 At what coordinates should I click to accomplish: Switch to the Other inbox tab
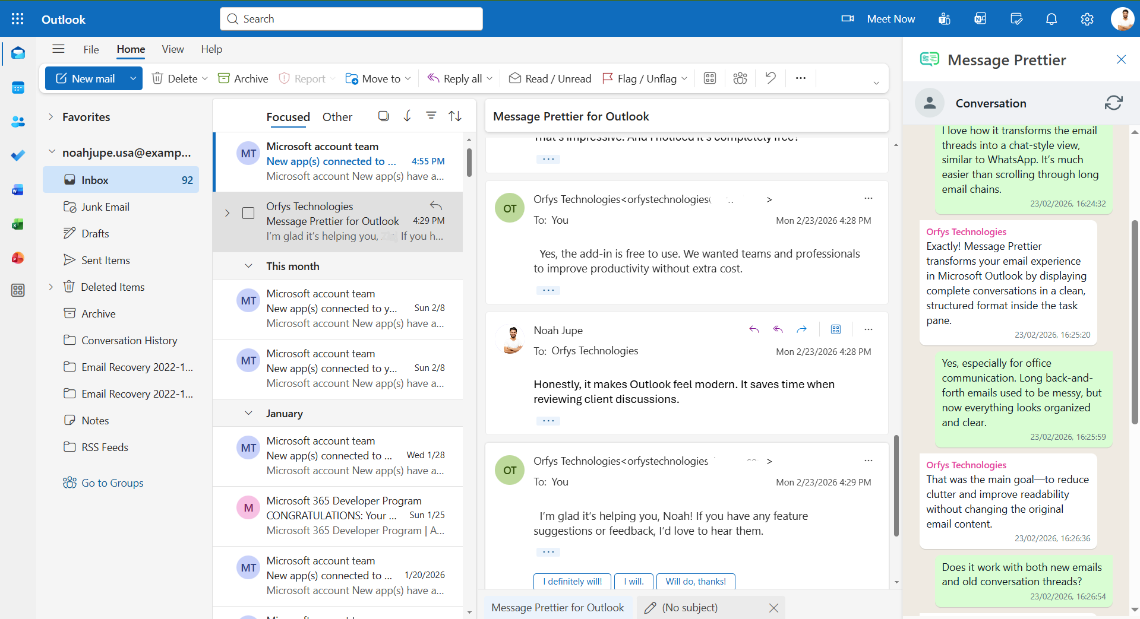tap(337, 117)
